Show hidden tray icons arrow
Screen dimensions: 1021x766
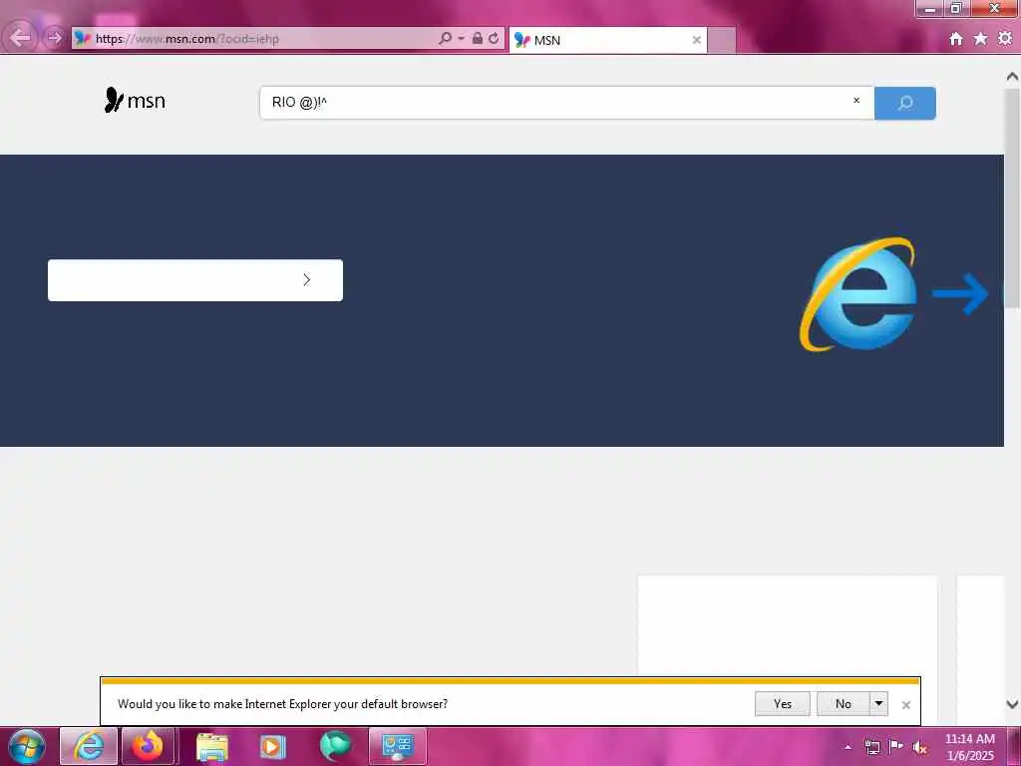848,747
